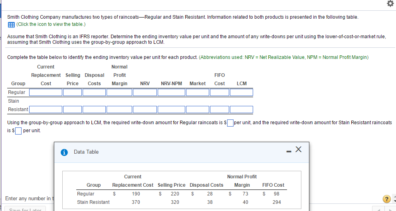Click the 'NRV-NPM' column header

point(172,84)
